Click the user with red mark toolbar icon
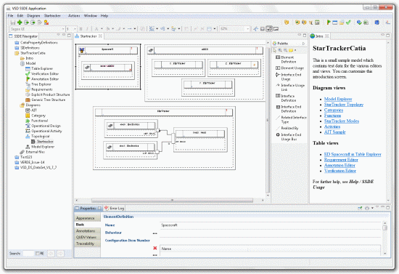Viewport: 399px width, 274px height. [x=46, y=23]
